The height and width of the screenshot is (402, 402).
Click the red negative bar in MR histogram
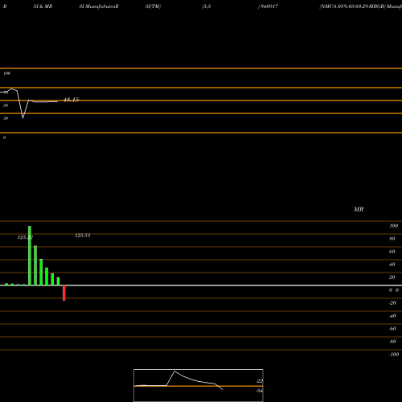tap(64, 293)
